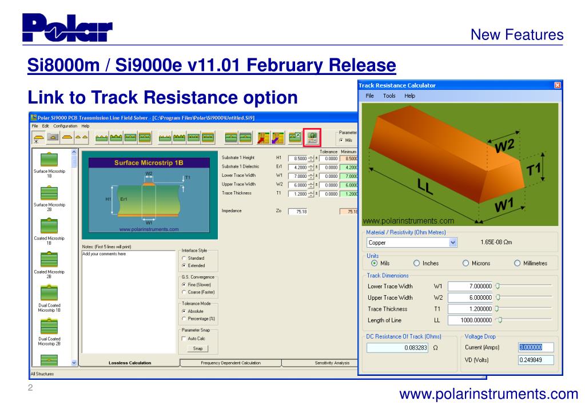This screenshot has height=405, width=585.
Task: Click the Si9000 title bar app icon
Action: point(34,118)
